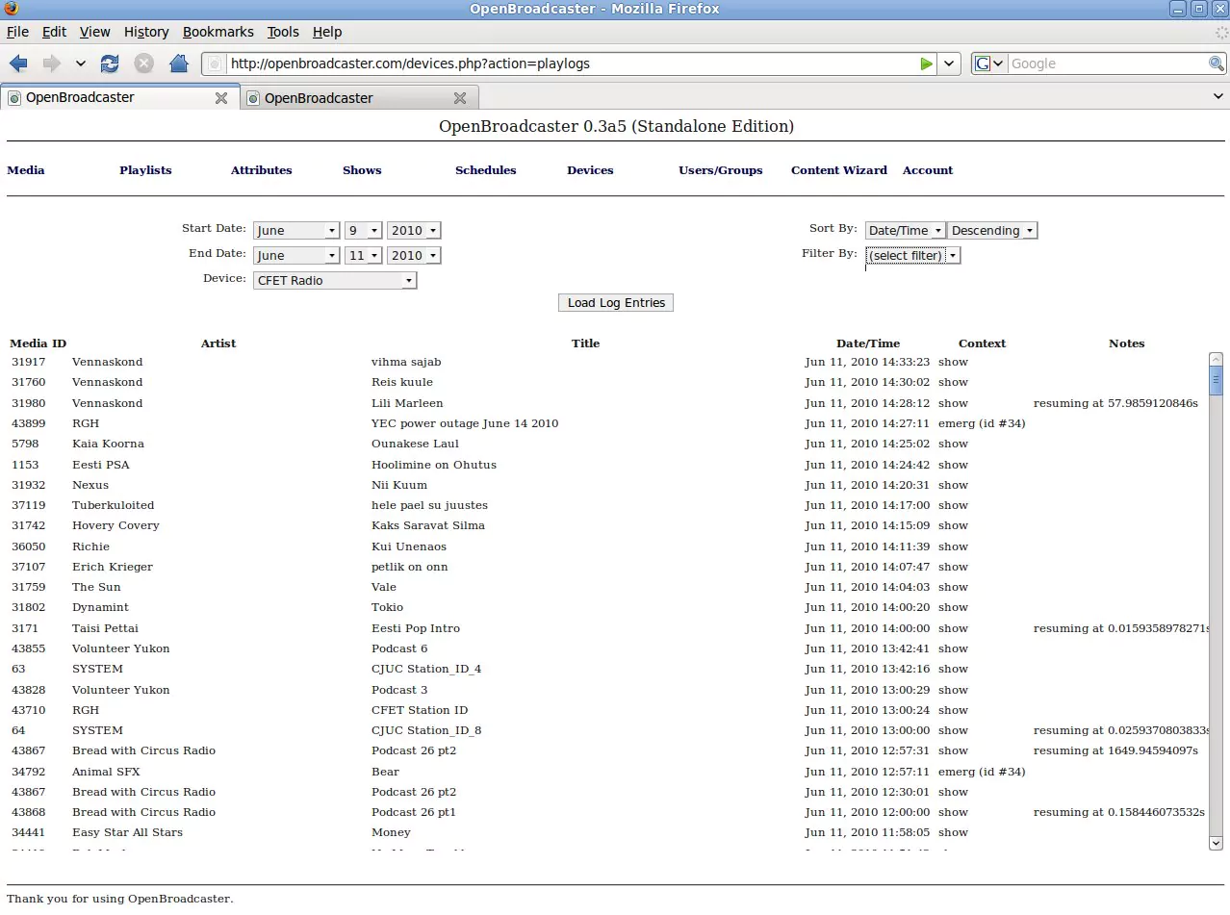Click the Firefox icon in the title bar

coord(11,9)
